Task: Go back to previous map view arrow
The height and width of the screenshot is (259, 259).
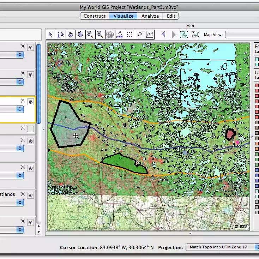Action: (163, 34)
